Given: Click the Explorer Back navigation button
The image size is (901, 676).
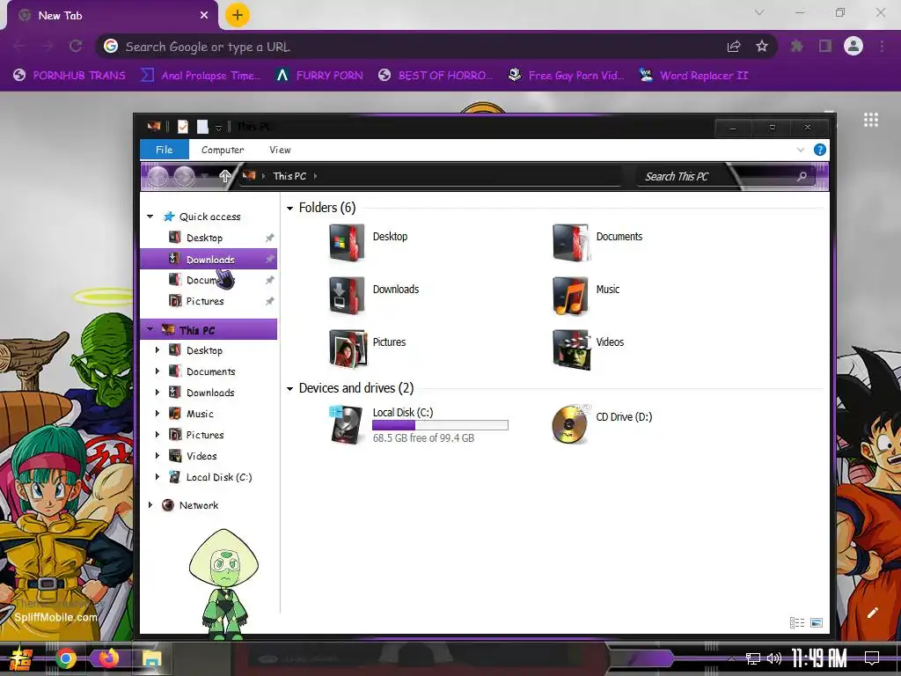Looking at the screenshot, I should coord(158,176).
